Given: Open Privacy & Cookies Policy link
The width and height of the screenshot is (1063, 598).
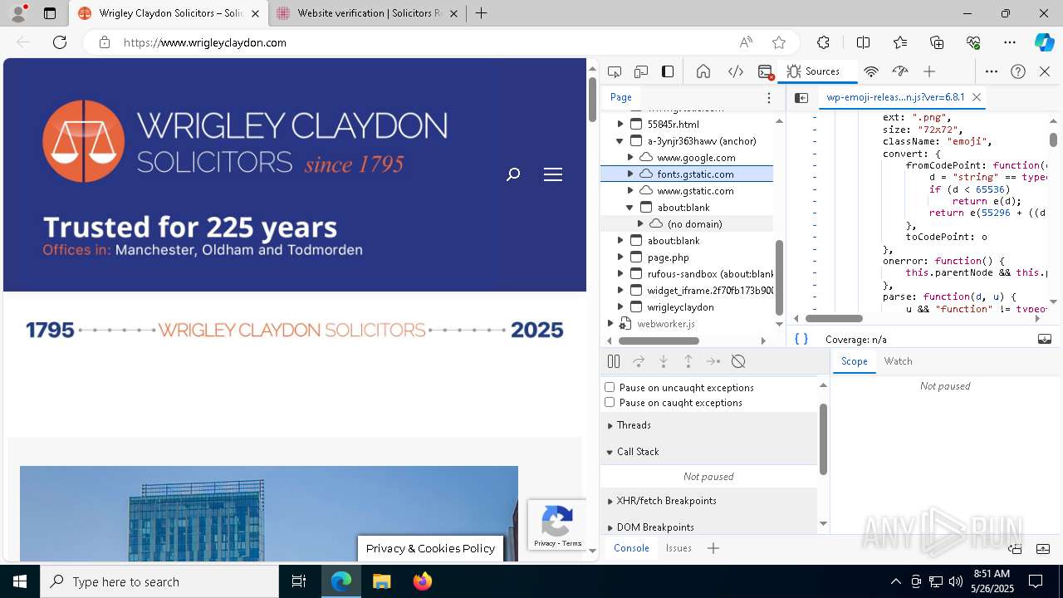Looking at the screenshot, I should click(430, 548).
